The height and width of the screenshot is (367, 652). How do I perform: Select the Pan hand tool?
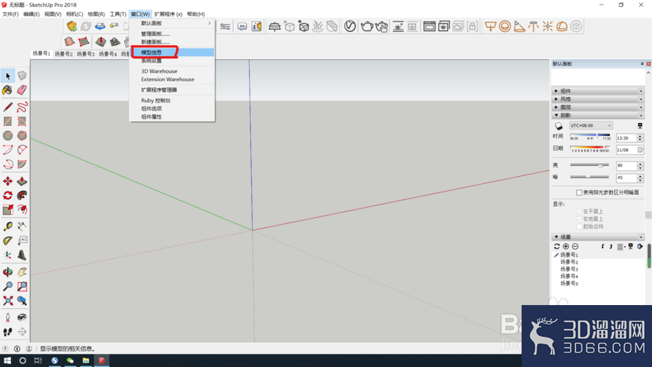pyautogui.click(x=22, y=272)
